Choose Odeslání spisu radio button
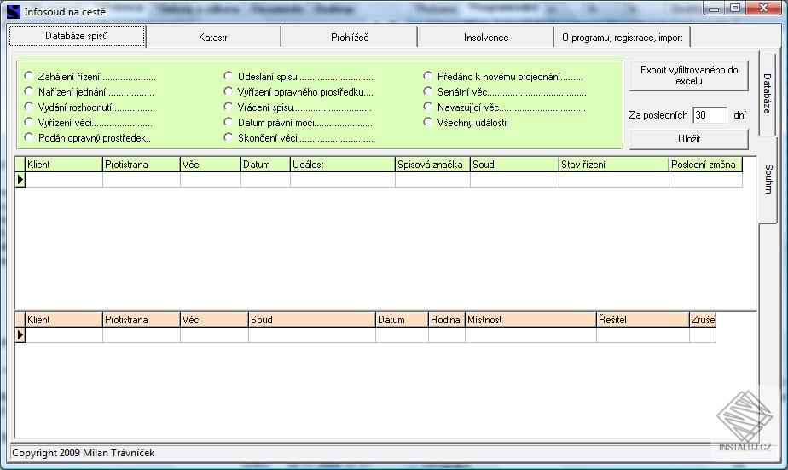788x470 pixels. pos(229,77)
